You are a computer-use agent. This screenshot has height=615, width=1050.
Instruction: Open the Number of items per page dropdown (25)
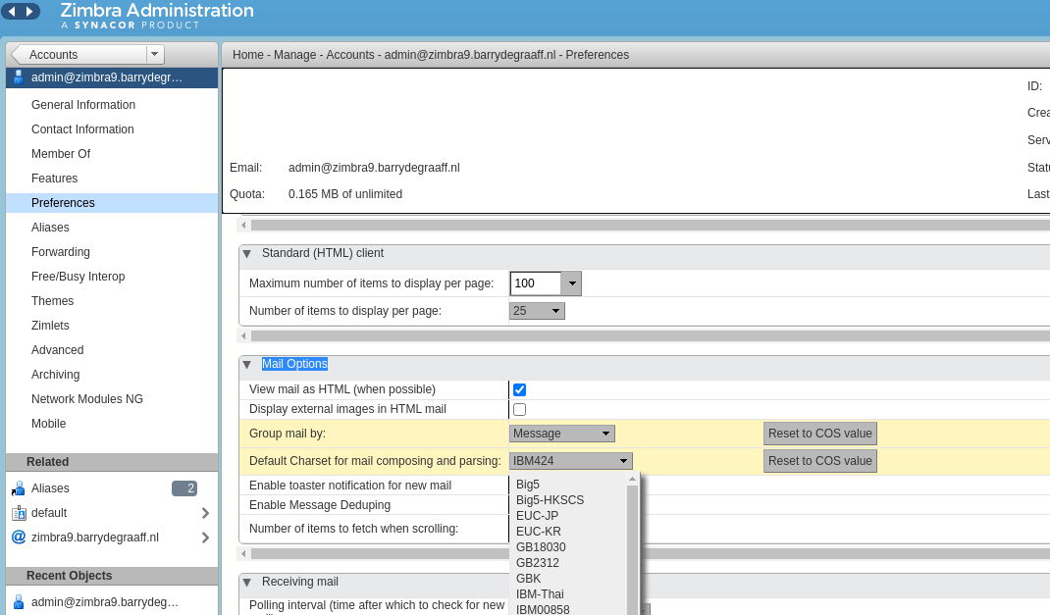537,311
